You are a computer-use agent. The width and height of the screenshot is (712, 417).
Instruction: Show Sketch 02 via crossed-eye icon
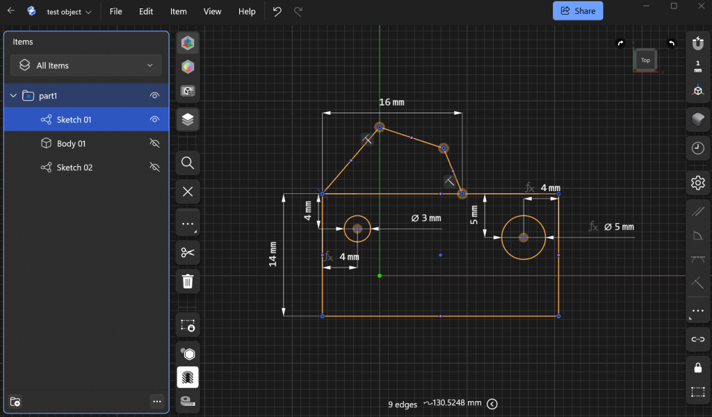click(155, 167)
